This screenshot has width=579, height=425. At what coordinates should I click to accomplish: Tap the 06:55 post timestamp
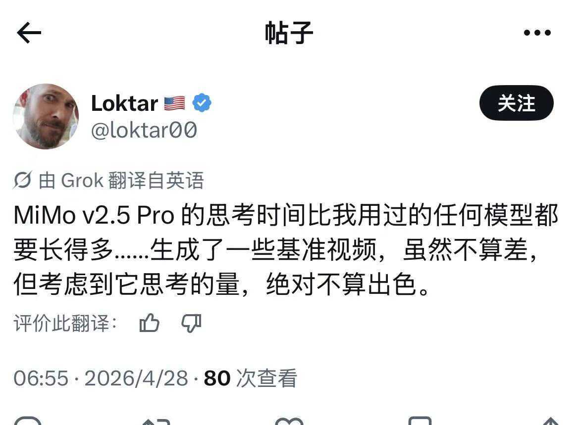41,378
